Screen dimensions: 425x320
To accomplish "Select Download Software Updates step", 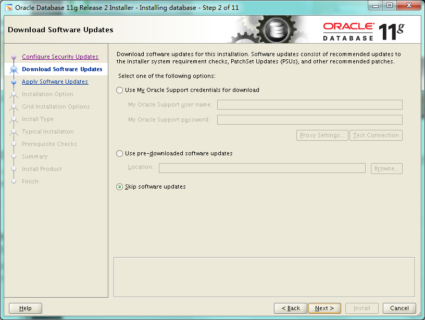I will (x=62, y=69).
